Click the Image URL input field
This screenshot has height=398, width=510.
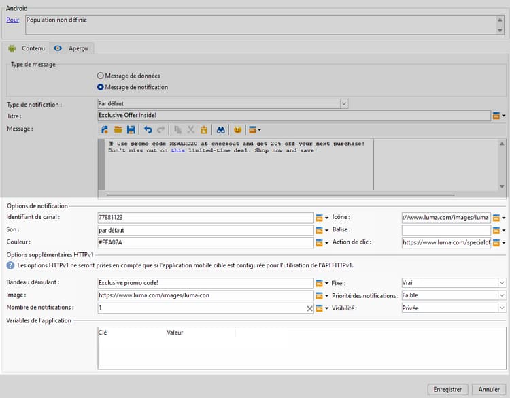click(205, 295)
